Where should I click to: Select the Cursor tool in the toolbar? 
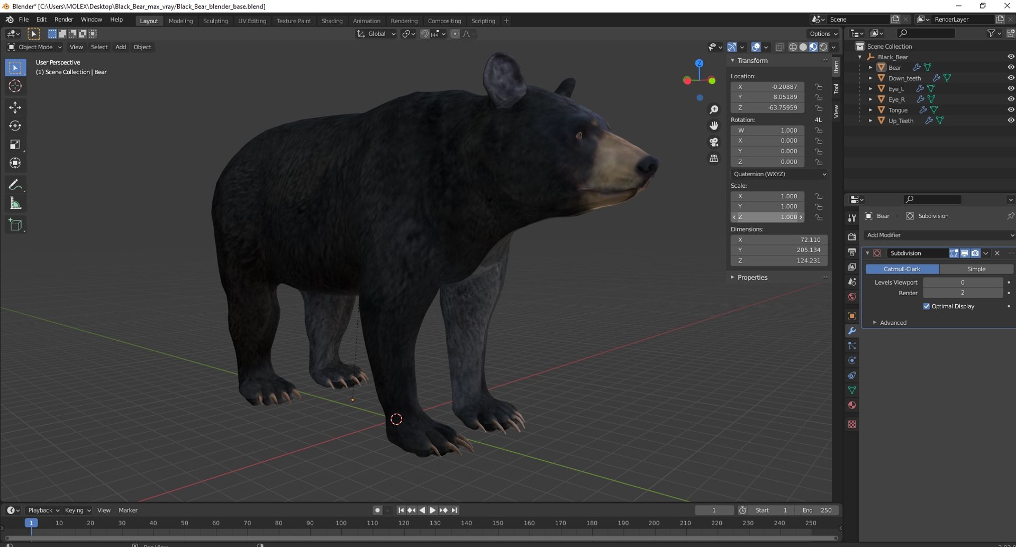[15, 86]
